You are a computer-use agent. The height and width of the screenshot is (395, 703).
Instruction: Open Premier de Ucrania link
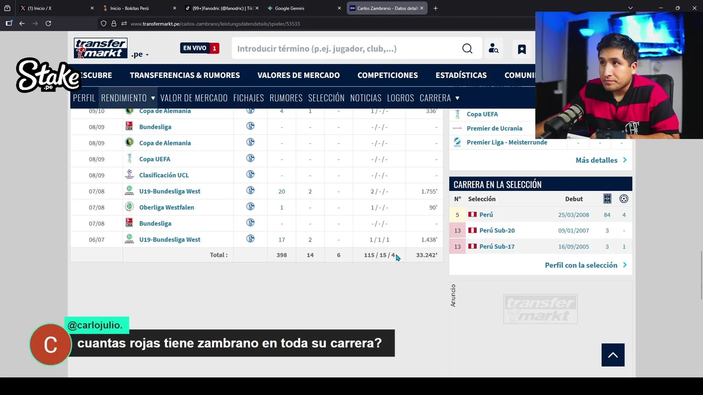pos(494,128)
